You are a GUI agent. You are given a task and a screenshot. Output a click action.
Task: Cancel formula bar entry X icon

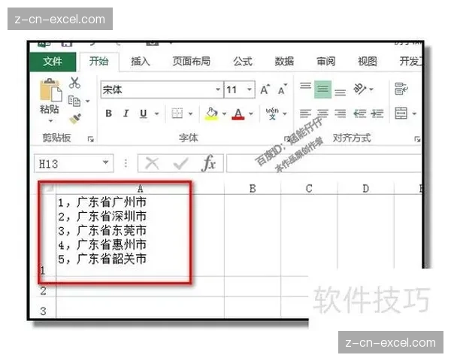(x=152, y=163)
